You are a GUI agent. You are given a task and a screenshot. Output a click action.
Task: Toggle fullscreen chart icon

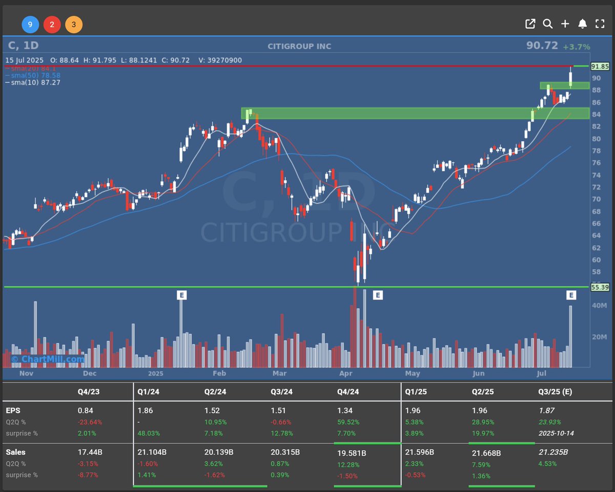click(x=600, y=24)
